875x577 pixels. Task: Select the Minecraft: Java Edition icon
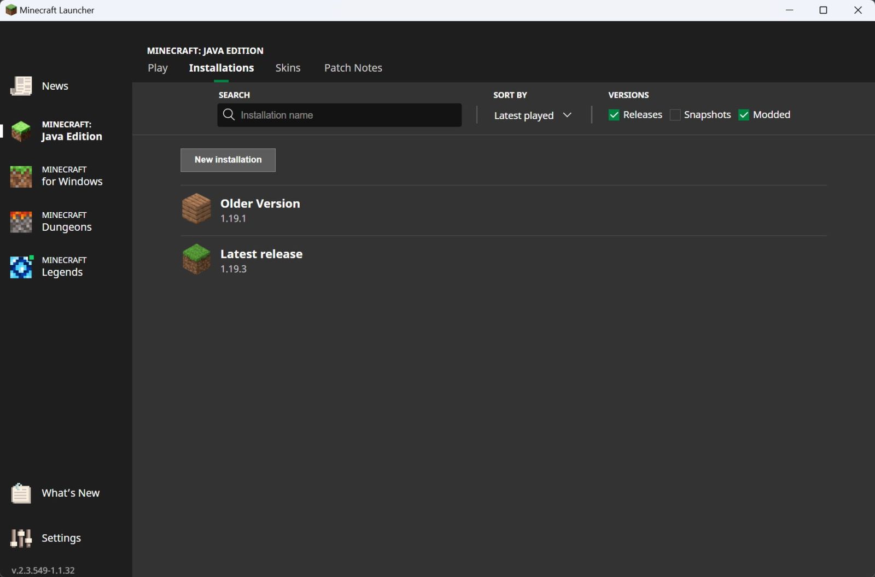[x=21, y=131]
